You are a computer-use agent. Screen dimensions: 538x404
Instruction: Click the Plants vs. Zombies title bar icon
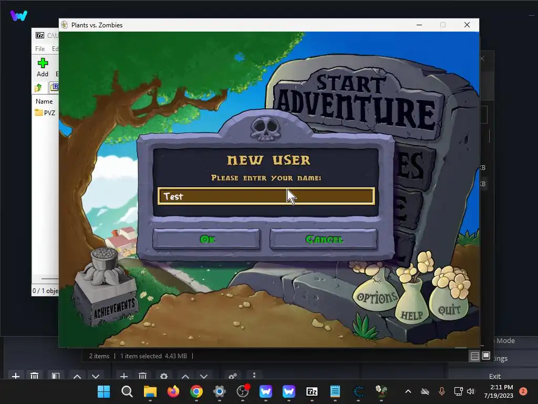[x=65, y=25]
